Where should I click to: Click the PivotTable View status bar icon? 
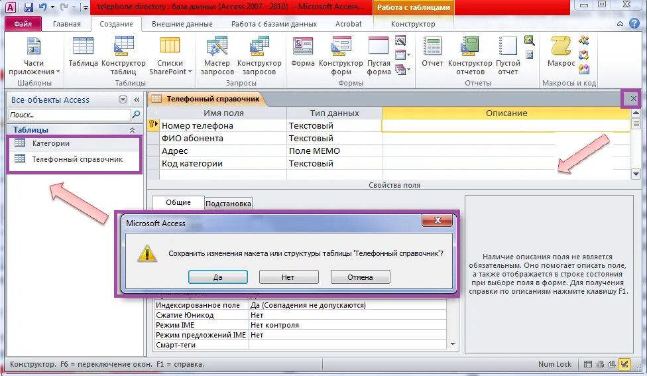(601, 364)
